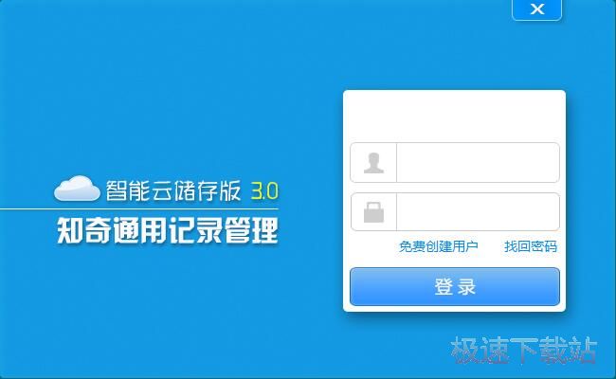Open the 免费创建用户 registration link
This screenshot has height=379, width=616.
click(439, 246)
